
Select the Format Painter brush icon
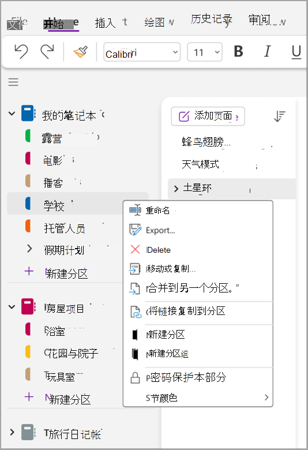[81, 52]
